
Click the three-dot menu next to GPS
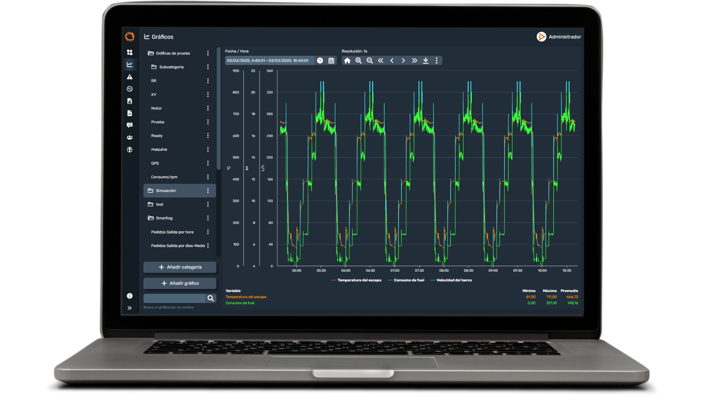(x=208, y=163)
